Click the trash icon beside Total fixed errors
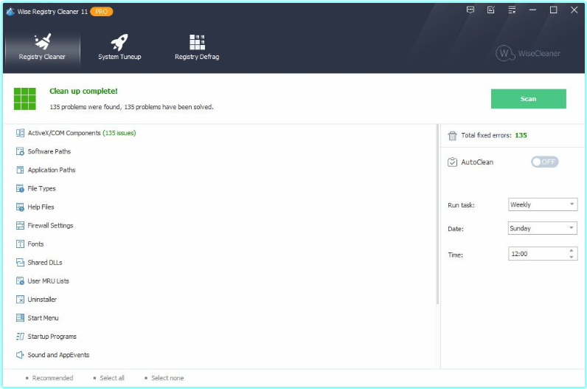This screenshot has width=587, height=389. (452, 135)
